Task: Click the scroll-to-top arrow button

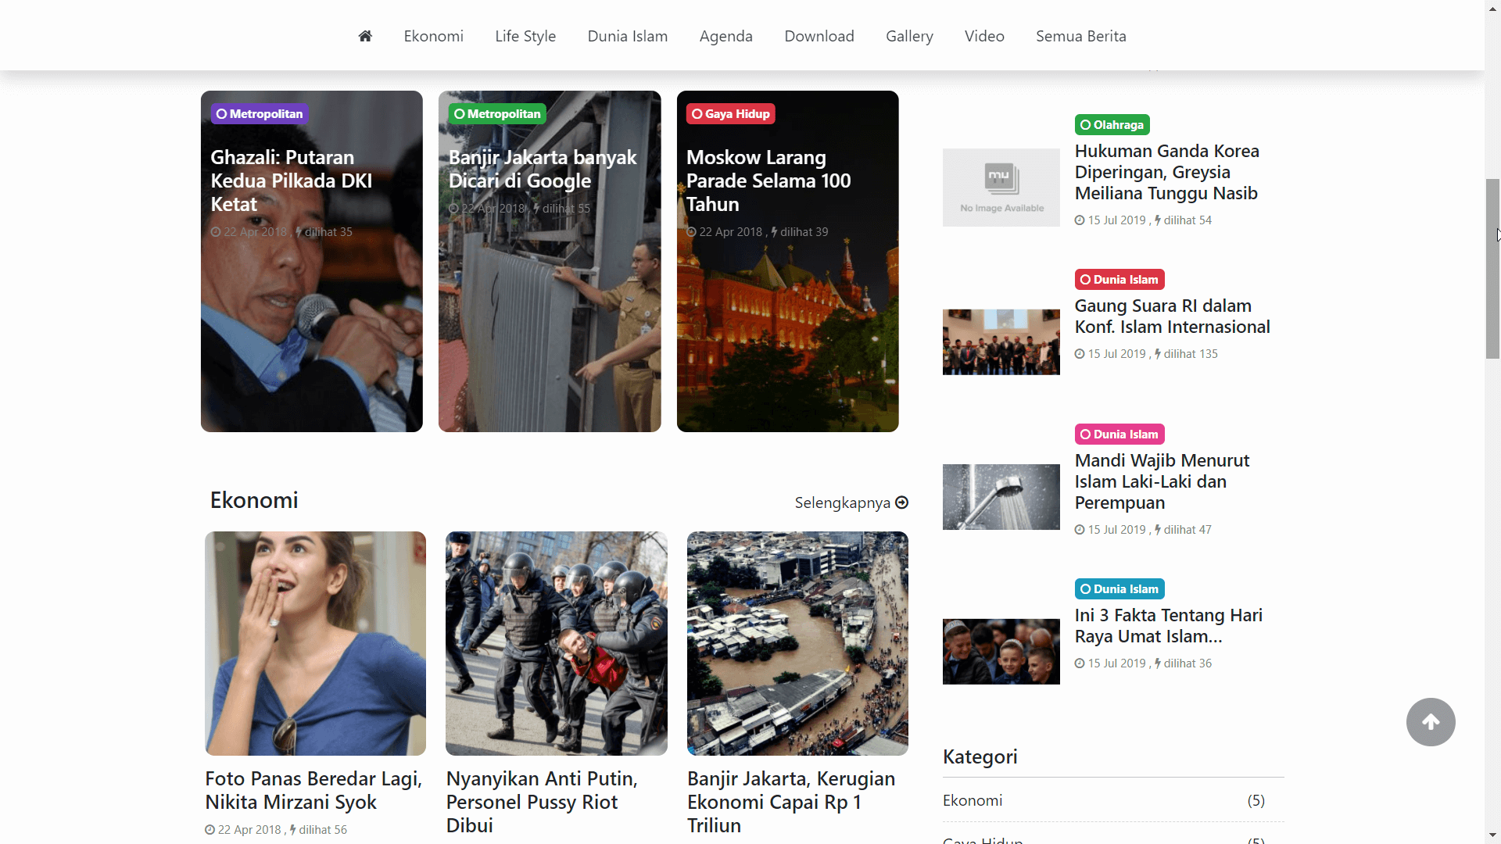Action: point(1431,722)
